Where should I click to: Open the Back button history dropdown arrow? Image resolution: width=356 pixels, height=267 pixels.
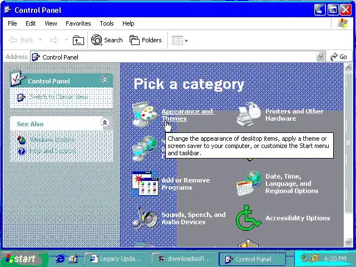[x=40, y=40]
